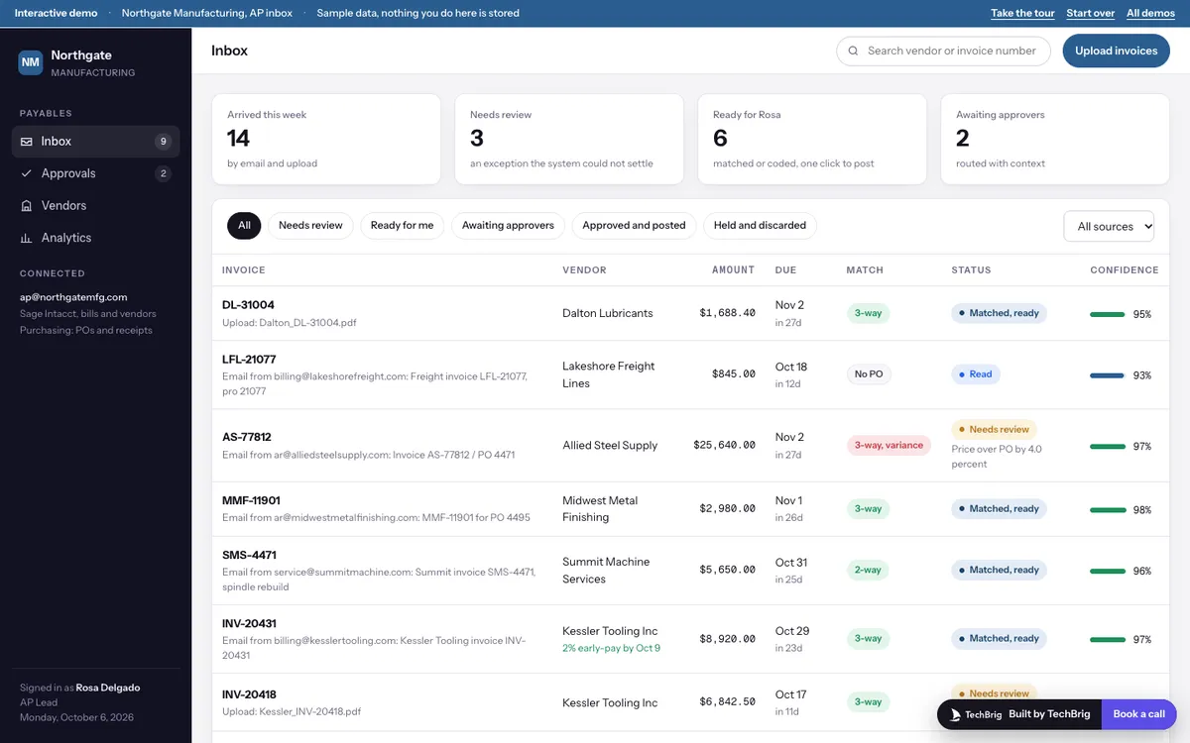Open the Inbox section

95,142
